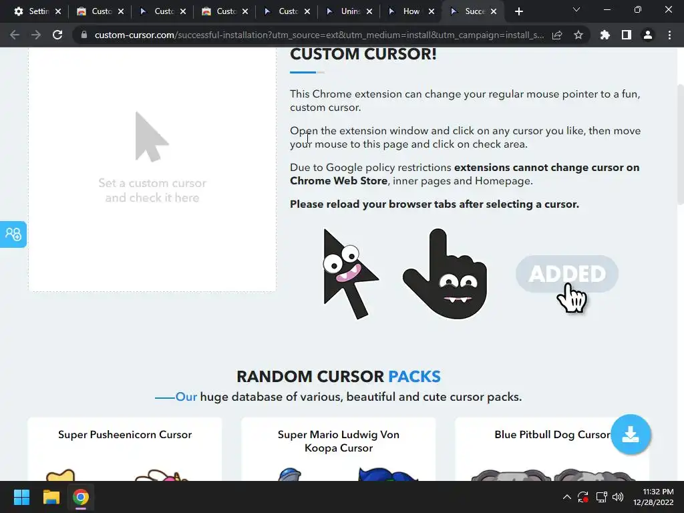
Task: Open the Chrome profile menu
Action: [x=648, y=35]
